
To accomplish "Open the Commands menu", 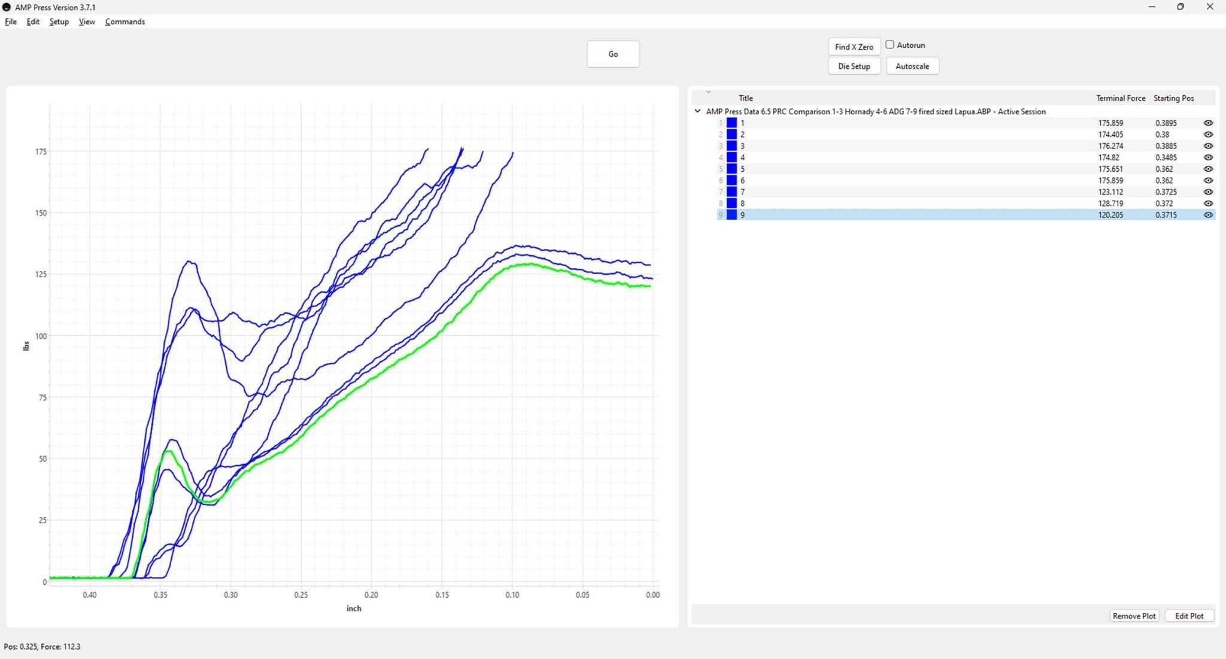I will 125,22.
